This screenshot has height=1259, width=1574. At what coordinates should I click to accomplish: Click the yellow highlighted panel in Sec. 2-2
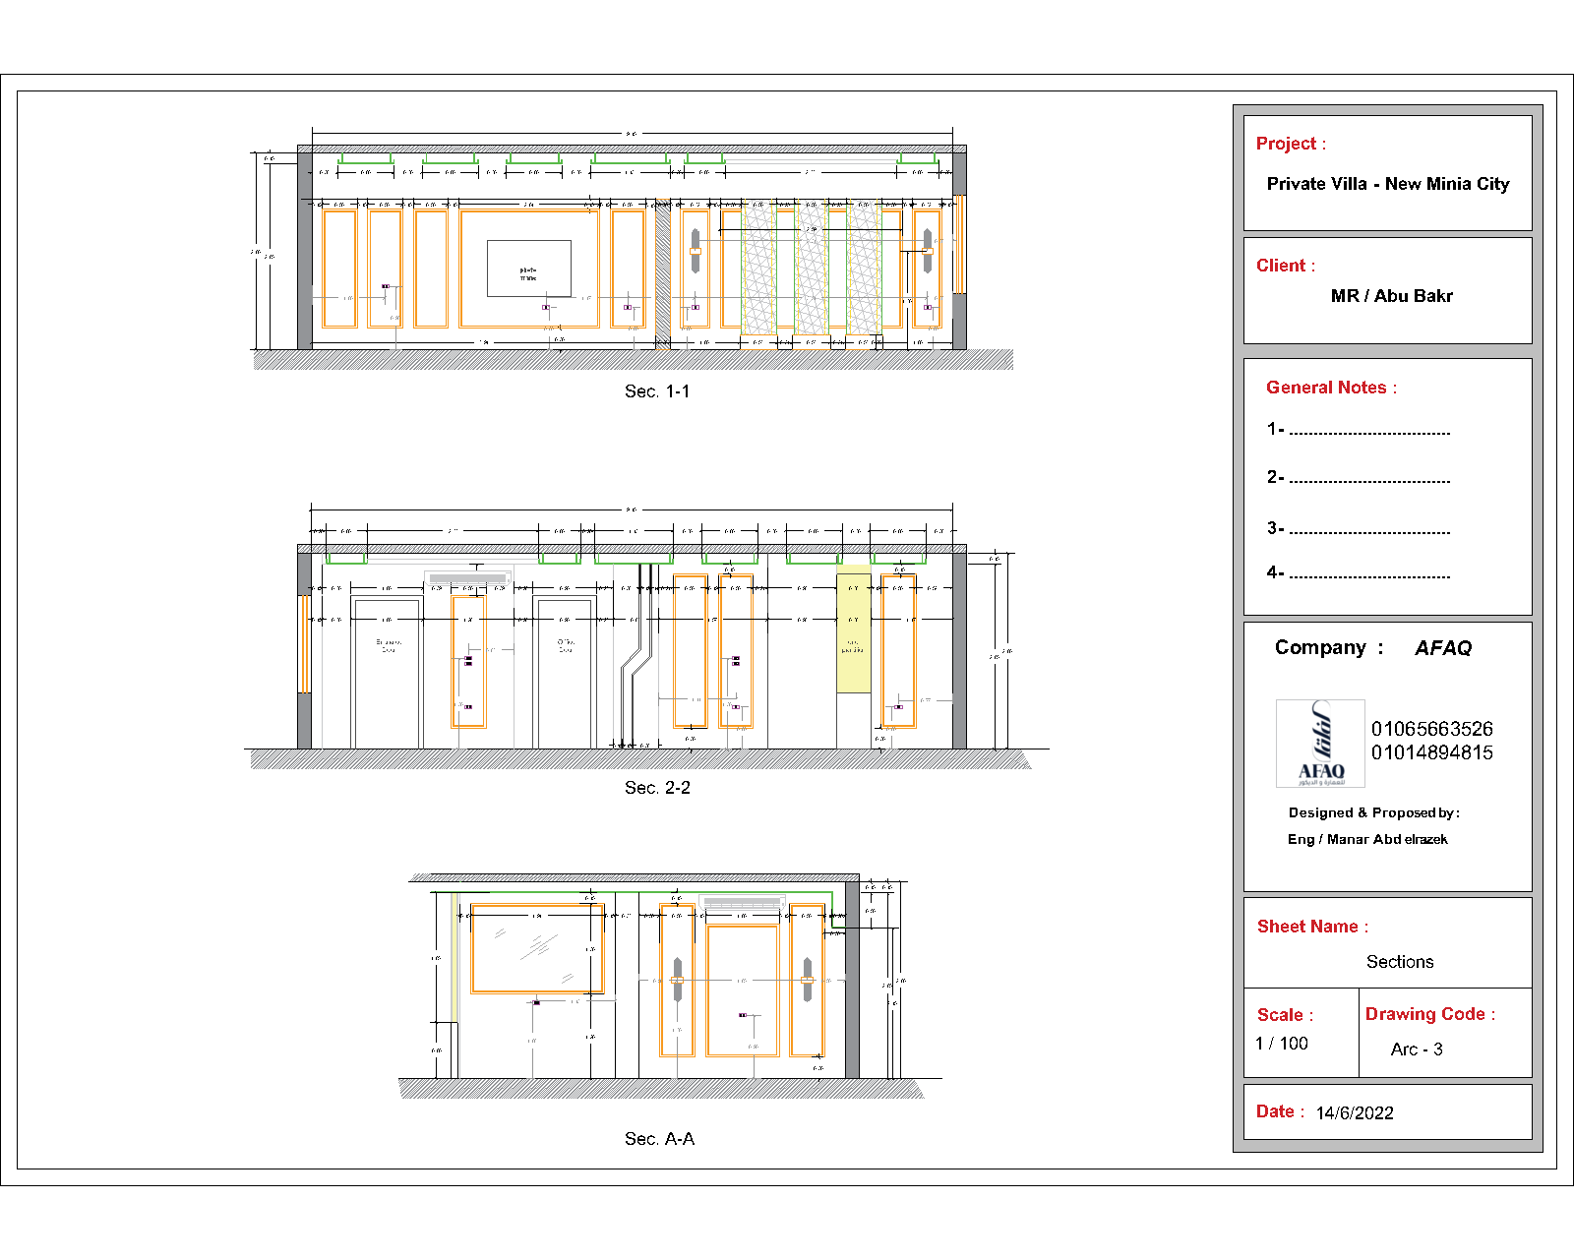853,634
